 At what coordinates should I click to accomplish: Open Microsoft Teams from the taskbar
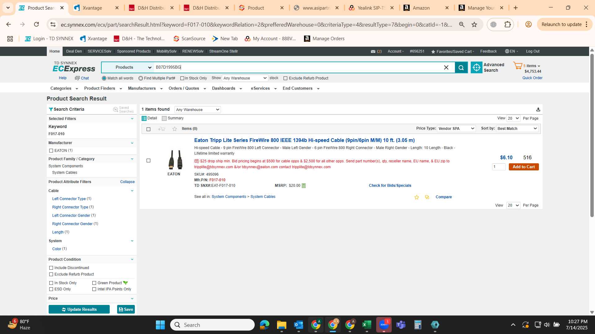(401, 325)
